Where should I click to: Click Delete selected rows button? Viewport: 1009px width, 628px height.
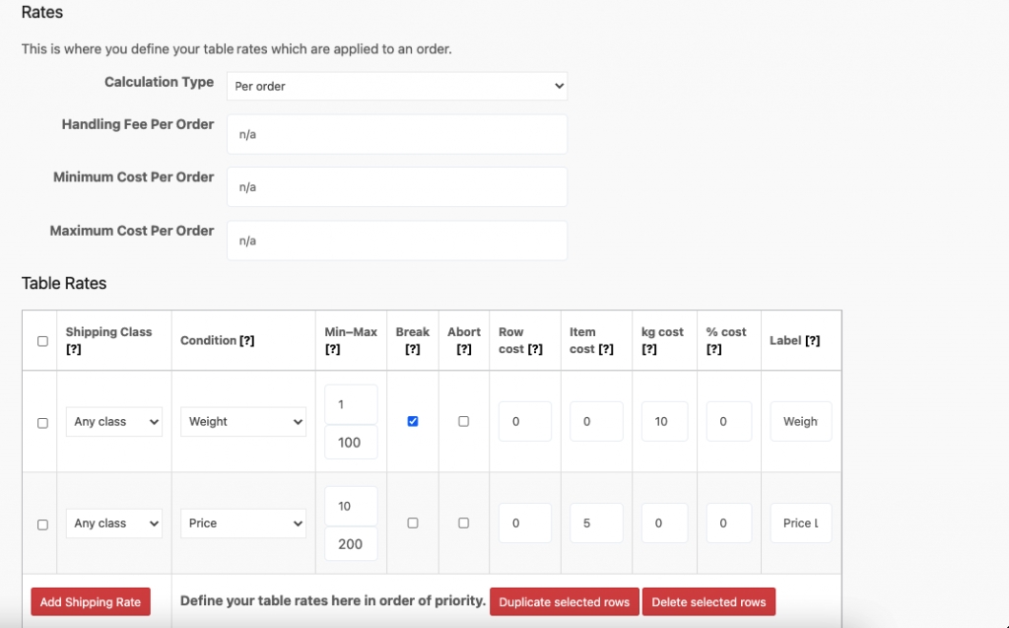click(x=708, y=602)
